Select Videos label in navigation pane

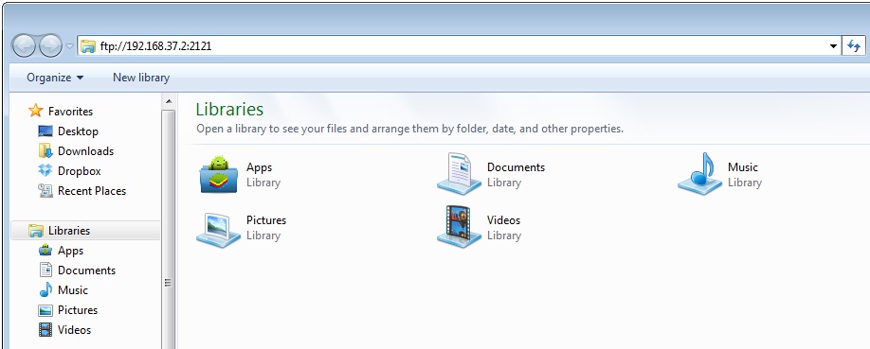tap(74, 330)
